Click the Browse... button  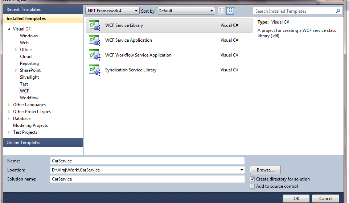click(265, 170)
